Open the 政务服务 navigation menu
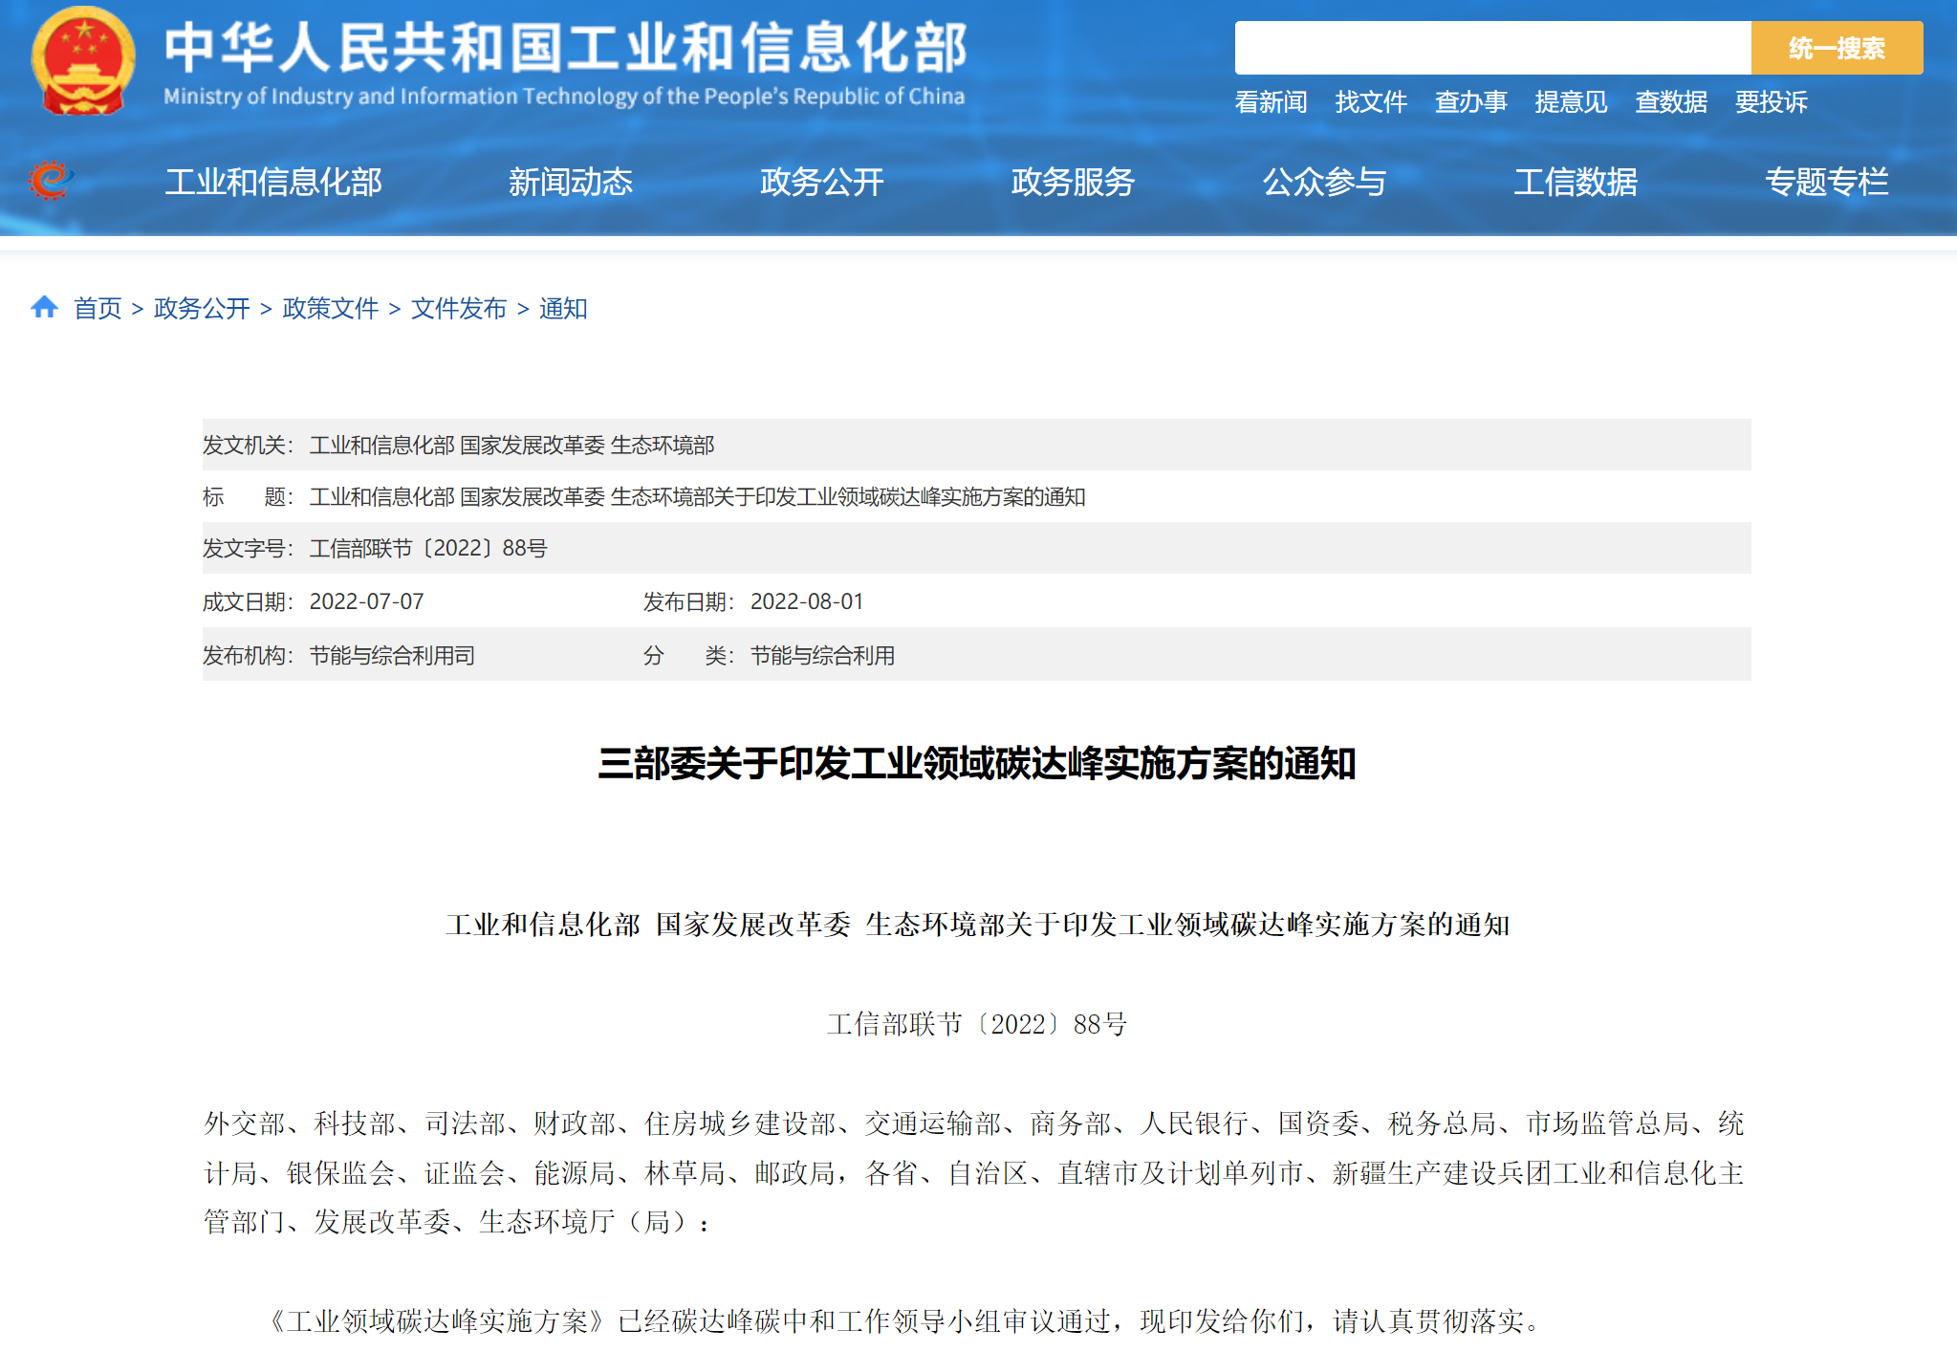This screenshot has width=1957, height=1352. click(1073, 182)
